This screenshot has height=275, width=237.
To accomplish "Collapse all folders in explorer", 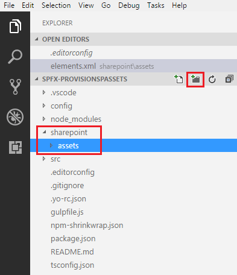I will click(229, 79).
